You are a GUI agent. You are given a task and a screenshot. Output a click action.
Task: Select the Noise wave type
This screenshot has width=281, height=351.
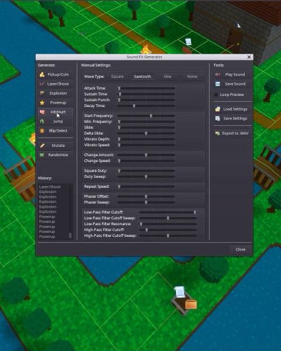[x=192, y=77]
